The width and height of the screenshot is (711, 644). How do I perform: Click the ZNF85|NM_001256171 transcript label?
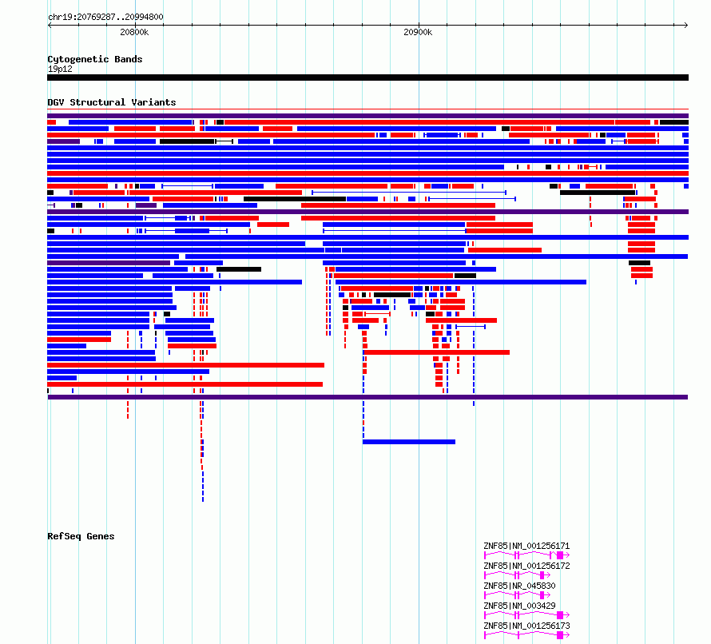click(526, 546)
